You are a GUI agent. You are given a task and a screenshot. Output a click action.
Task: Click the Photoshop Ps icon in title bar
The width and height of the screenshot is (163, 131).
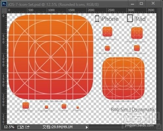tap(4, 4)
